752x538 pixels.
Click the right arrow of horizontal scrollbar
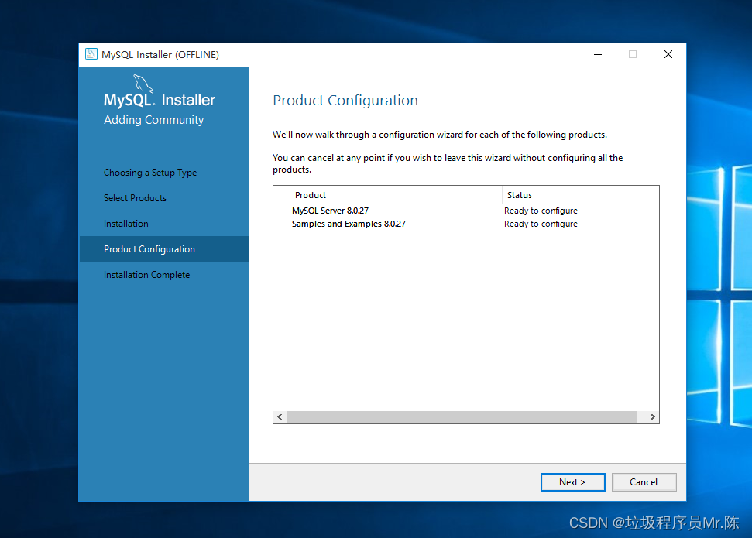tap(652, 416)
